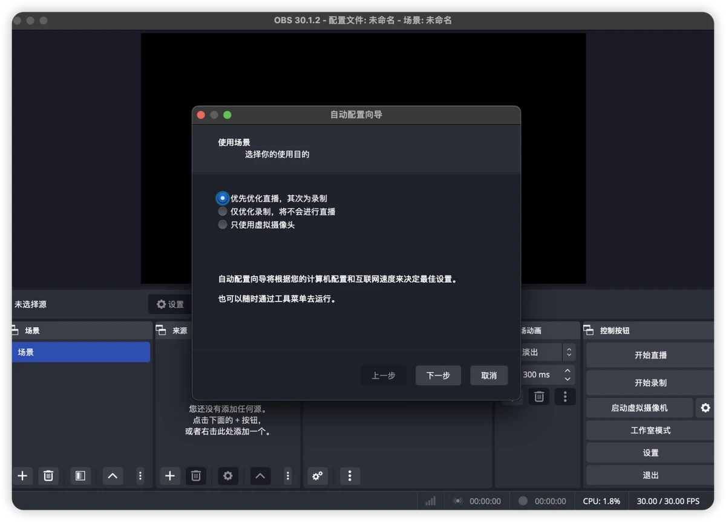The height and width of the screenshot is (522, 726).
Task: Open transition properties dots menu
Action: pos(565,397)
